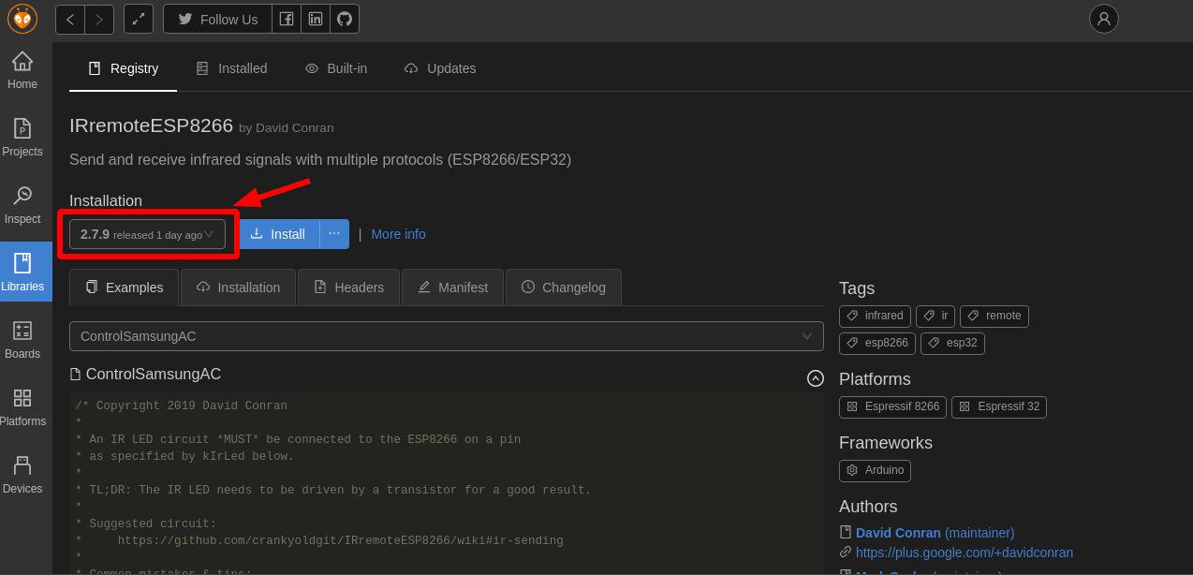The height and width of the screenshot is (575, 1193).
Task: Click the LinkedIn icon in toolbar
Action: pos(316,19)
